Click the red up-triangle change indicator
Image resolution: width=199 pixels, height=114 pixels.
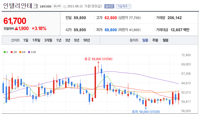pyautogui.click(x=17, y=28)
